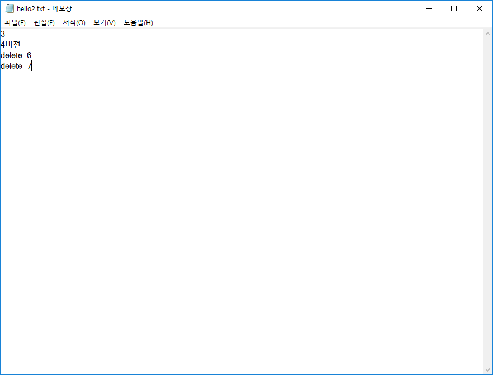493x375 pixels.
Task: Click the title text 'hello2.txt - 메모장'
Action: click(44, 8)
